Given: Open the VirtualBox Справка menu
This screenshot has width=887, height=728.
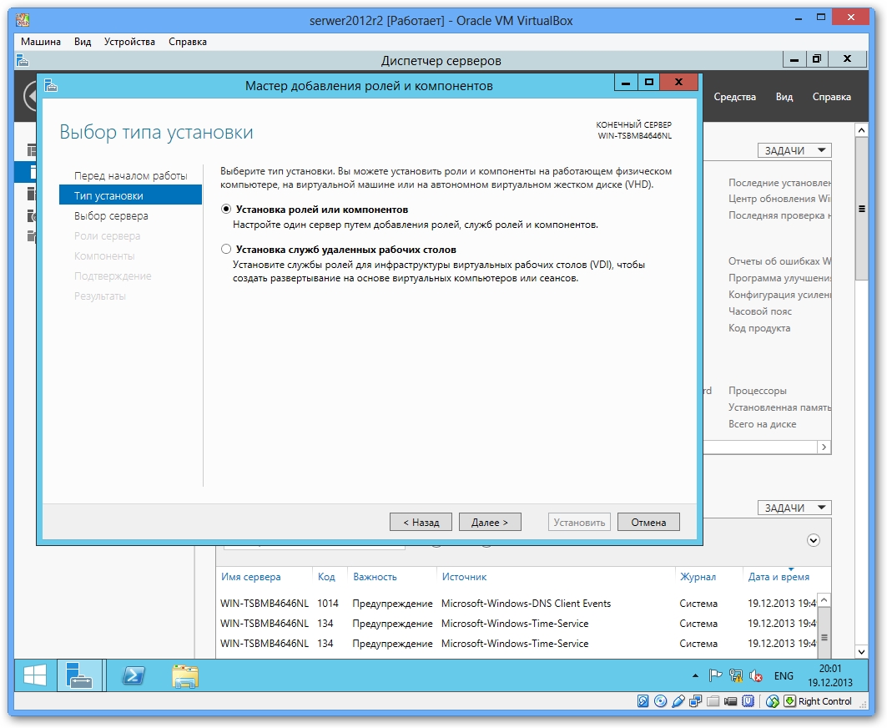Looking at the screenshot, I should [187, 41].
